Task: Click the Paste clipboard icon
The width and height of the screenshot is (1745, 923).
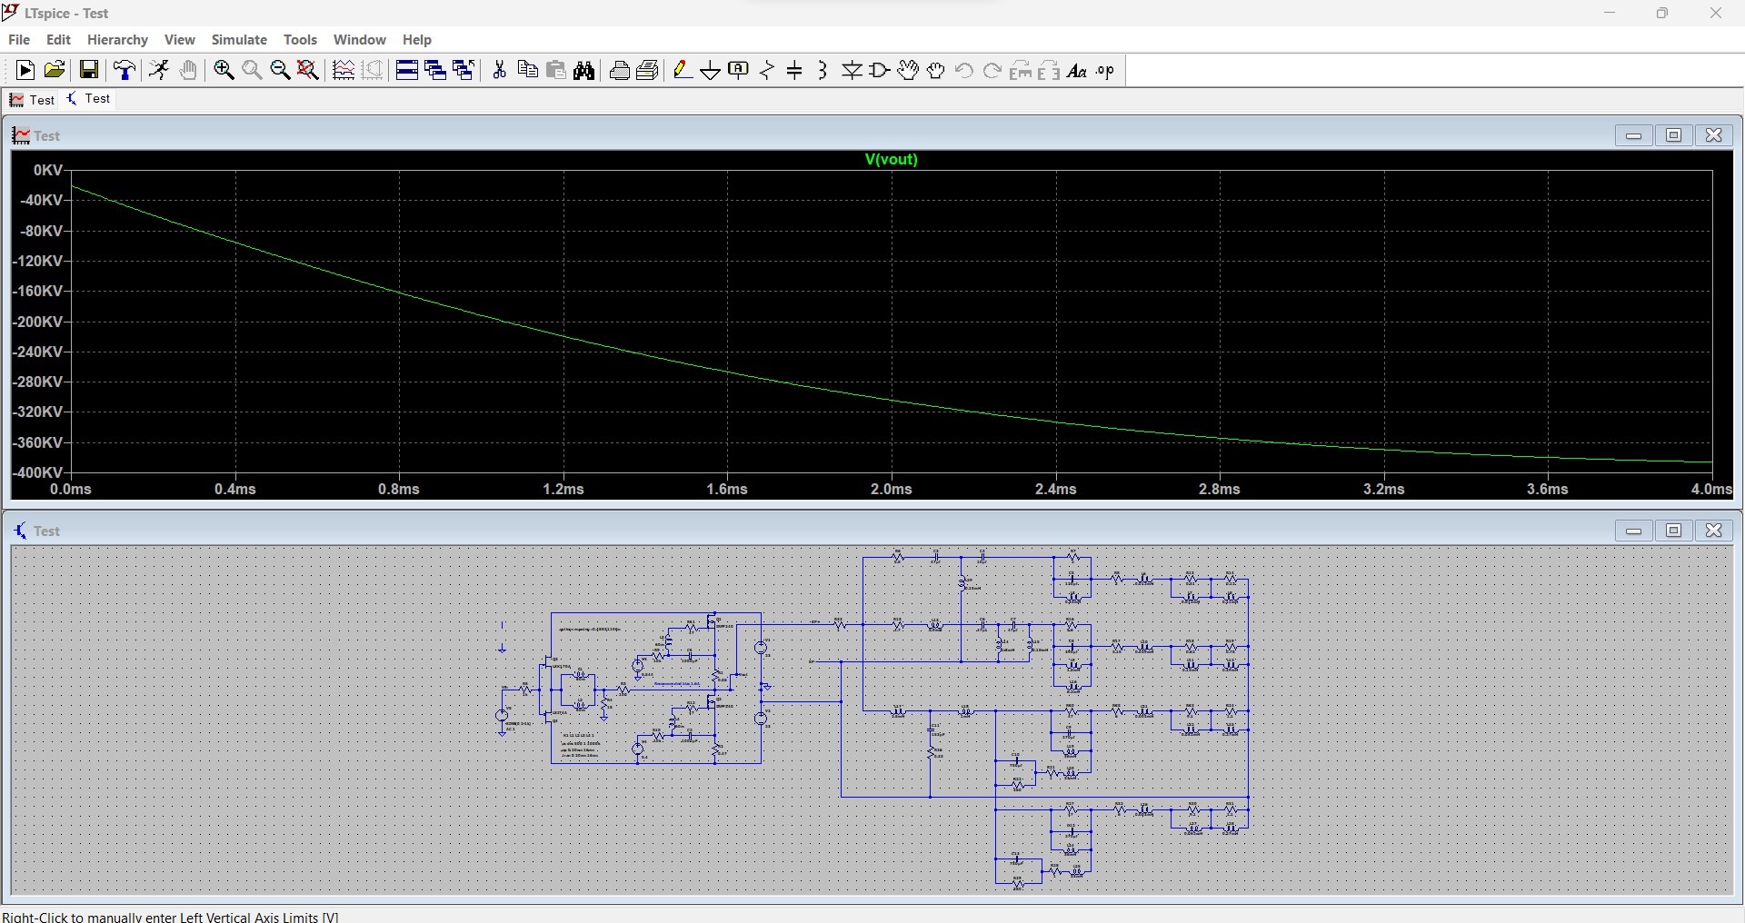Action: pos(556,70)
